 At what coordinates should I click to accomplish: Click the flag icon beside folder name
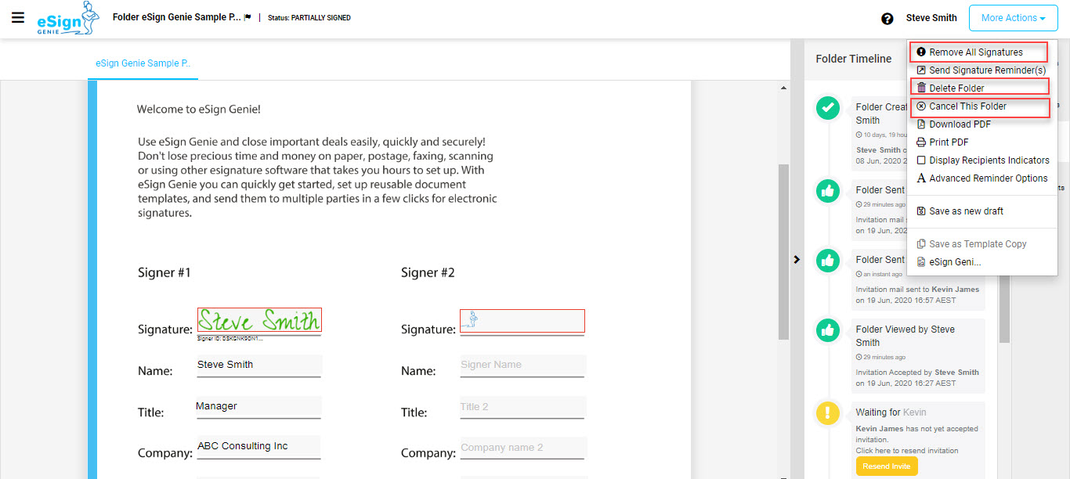pos(248,17)
